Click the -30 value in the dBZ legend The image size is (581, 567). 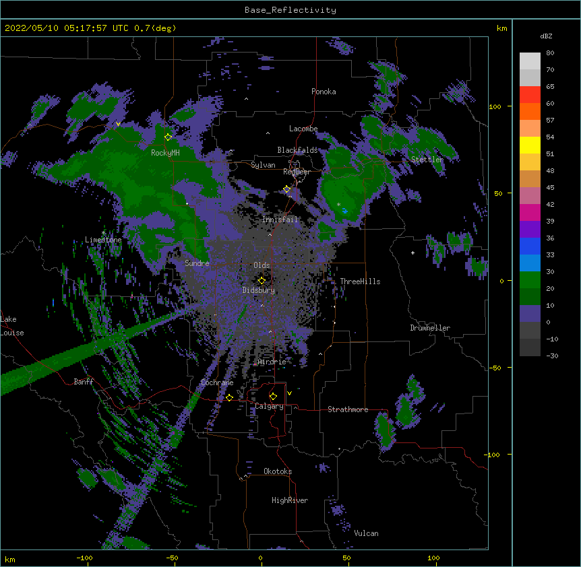point(552,356)
